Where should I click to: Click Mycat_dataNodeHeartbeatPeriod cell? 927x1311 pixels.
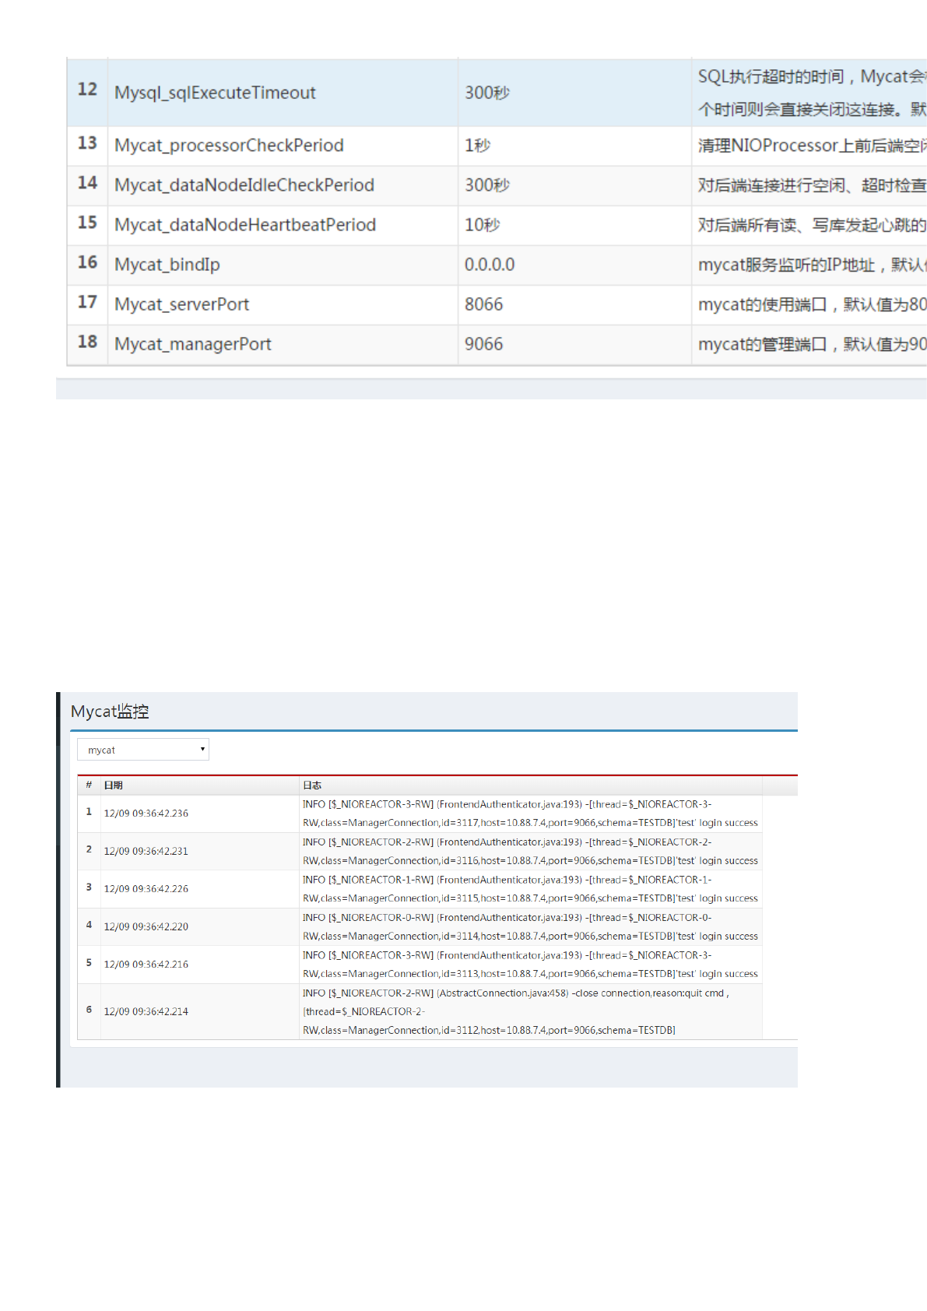coord(245,225)
